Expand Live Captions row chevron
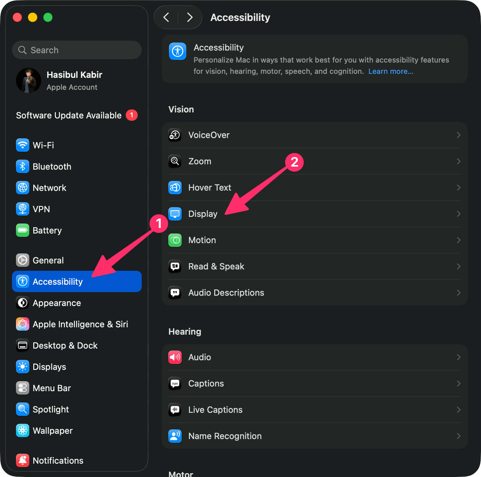This screenshot has width=481, height=477. 459,410
